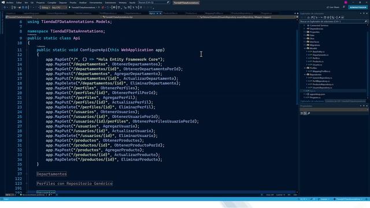This screenshot has width=370, height=208.
Task: Open the editor zoom level dropdown
Action: tap(10, 195)
